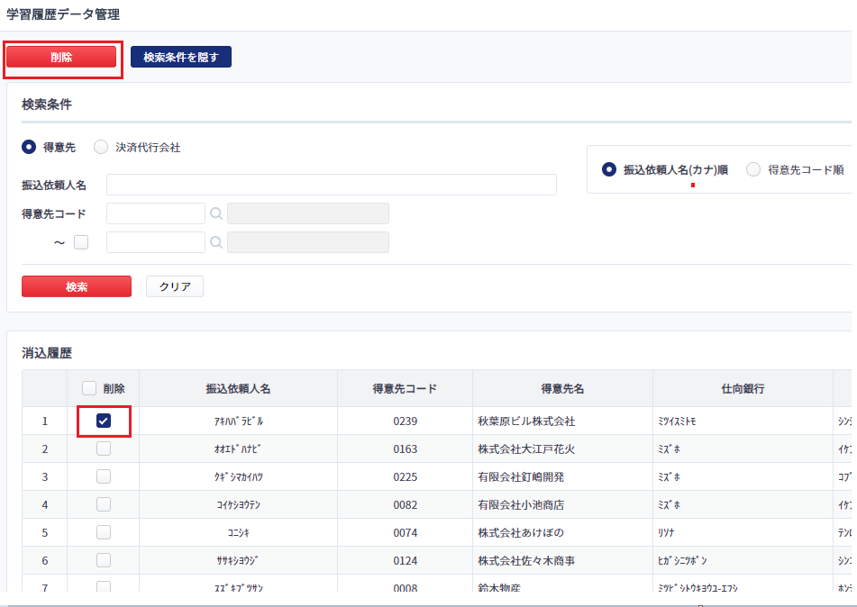This screenshot has height=607, width=857.
Task: Check delete box for row 0082
Action: click(x=104, y=504)
